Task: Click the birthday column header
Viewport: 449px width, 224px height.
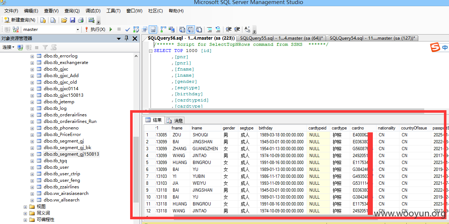Action: pyautogui.click(x=282, y=128)
